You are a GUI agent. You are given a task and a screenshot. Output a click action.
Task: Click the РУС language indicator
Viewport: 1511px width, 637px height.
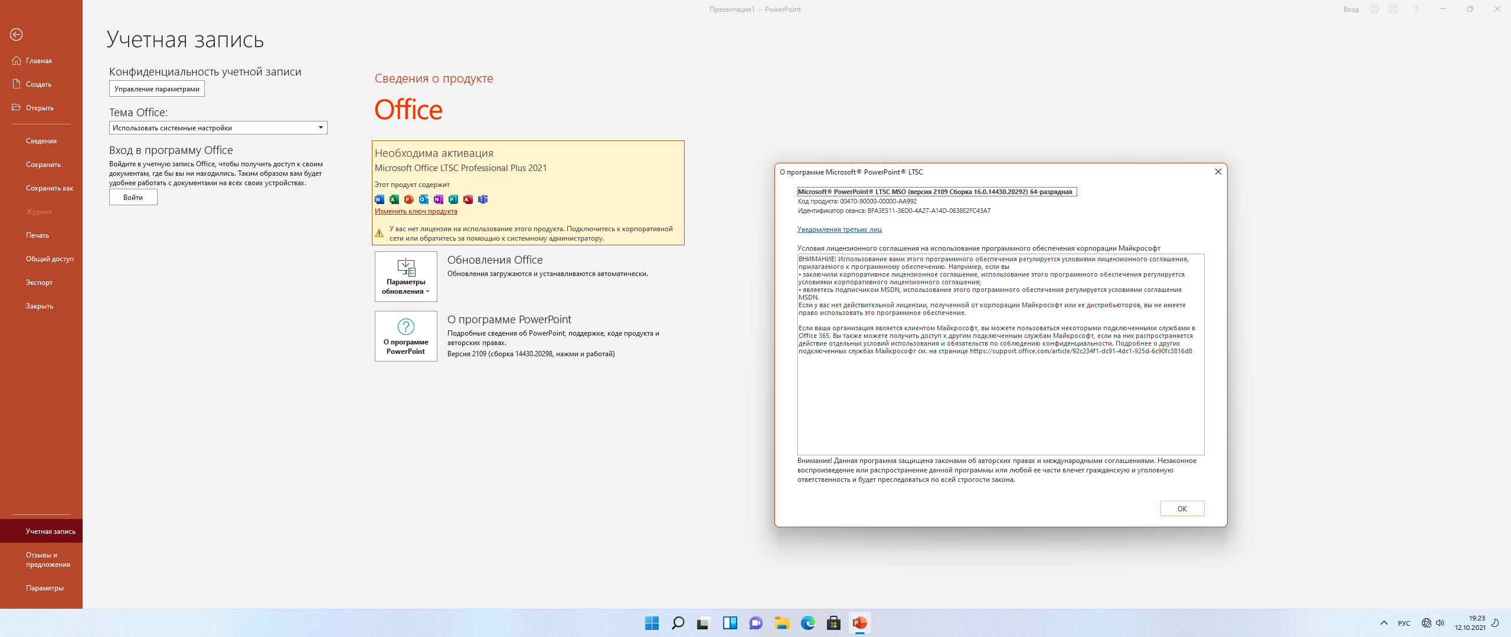[x=1404, y=623]
